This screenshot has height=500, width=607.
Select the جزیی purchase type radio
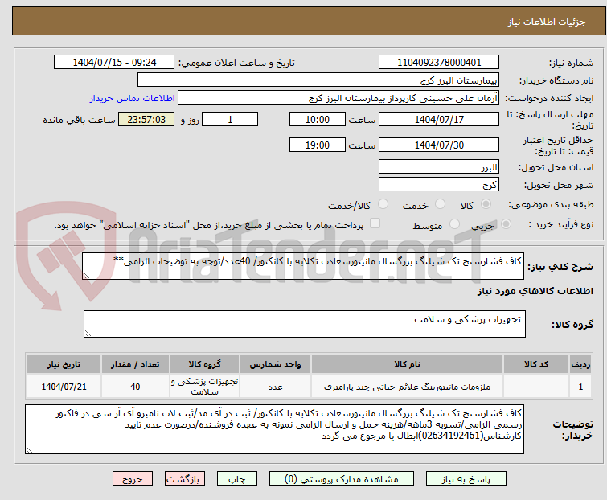tap(506, 224)
